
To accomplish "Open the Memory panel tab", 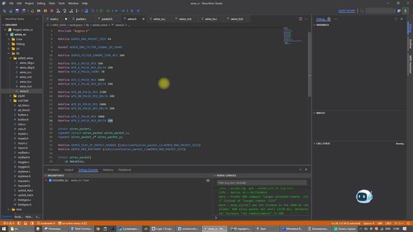I will click(108, 170).
